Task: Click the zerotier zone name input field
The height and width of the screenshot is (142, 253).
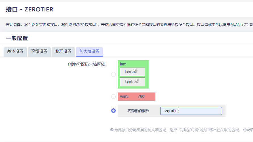Action: 191,111
